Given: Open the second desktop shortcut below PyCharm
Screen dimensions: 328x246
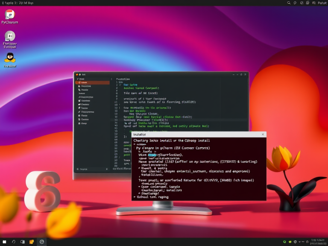Looking at the screenshot, I should pyautogui.click(x=10, y=40).
